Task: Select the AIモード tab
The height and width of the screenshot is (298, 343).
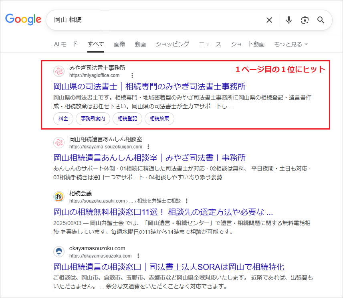Action: 66,44
